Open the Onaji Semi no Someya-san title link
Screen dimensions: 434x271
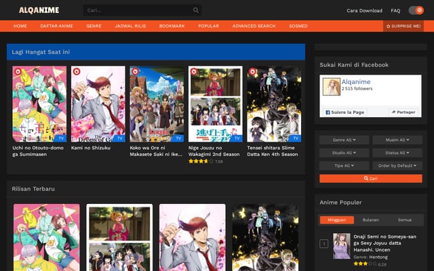[384, 243]
